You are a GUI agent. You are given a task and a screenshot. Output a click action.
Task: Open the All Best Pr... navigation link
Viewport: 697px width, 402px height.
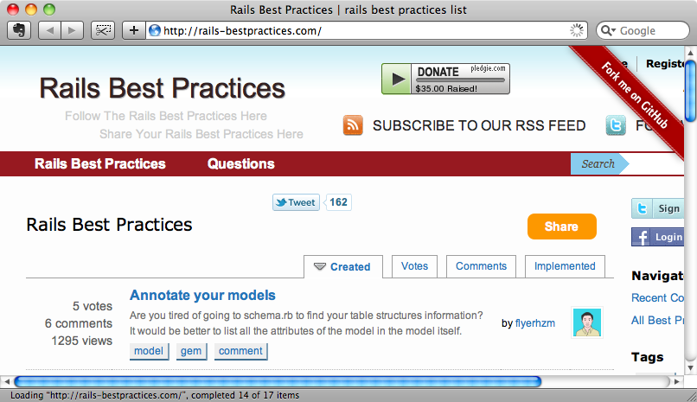coord(658,320)
